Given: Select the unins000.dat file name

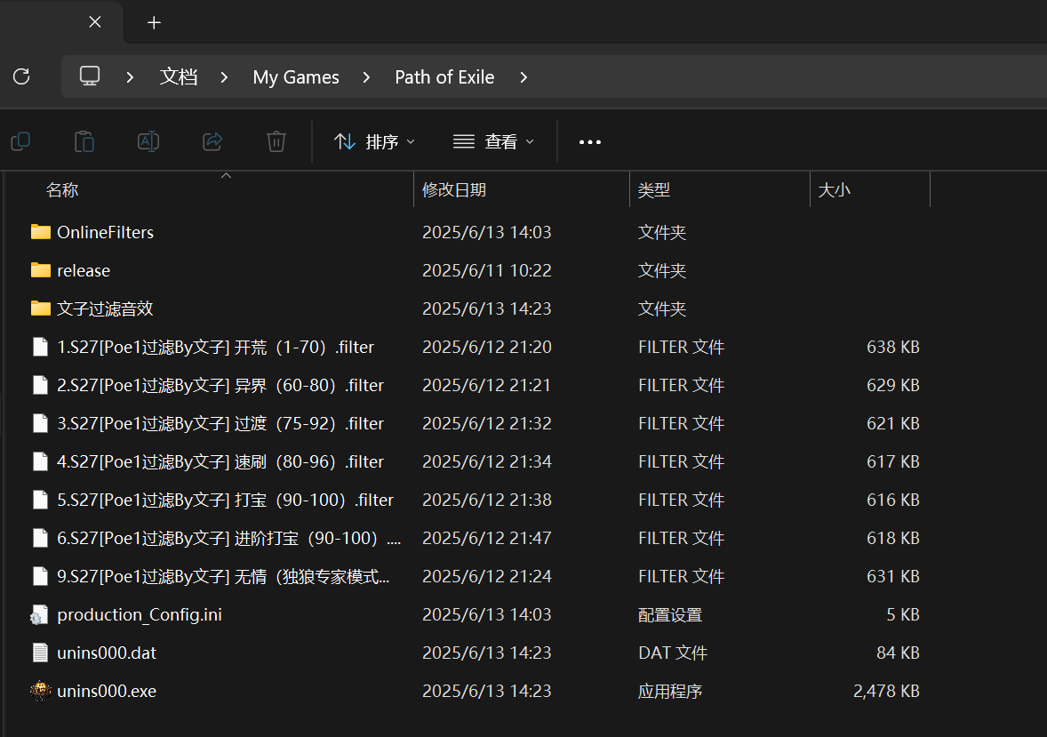Looking at the screenshot, I should pos(107,653).
